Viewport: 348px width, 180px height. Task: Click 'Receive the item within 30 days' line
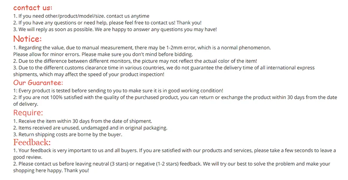coord(80,121)
